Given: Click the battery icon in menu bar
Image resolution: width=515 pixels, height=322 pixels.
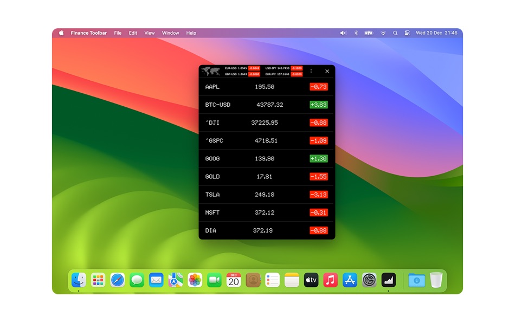Looking at the screenshot, I should (x=369, y=33).
